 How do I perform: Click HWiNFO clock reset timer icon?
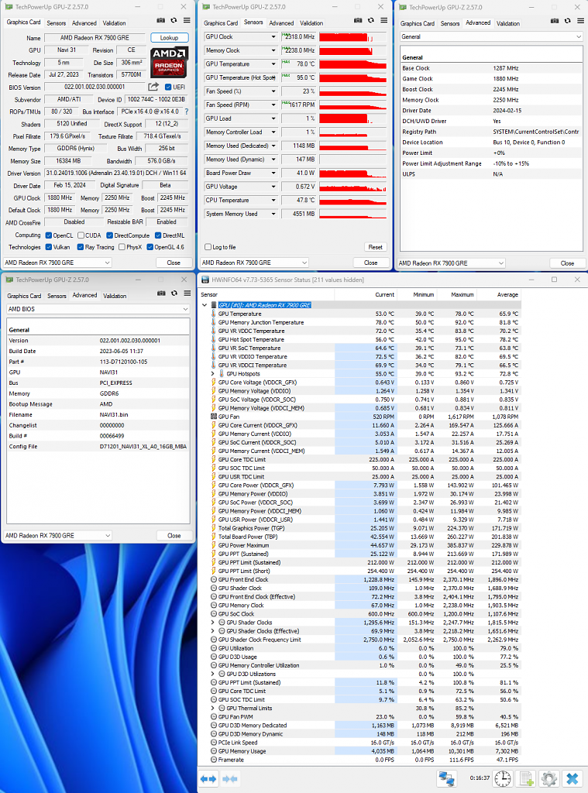coord(502,778)
